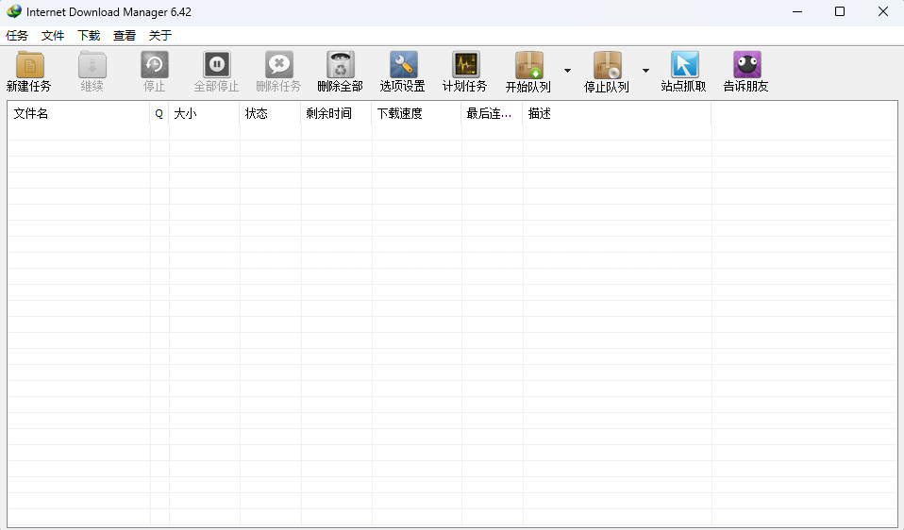
Task: Sort by the 大小 column header
Action: [205, 113]
